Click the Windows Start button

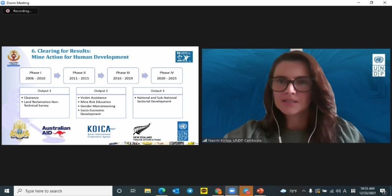[7, 191]
